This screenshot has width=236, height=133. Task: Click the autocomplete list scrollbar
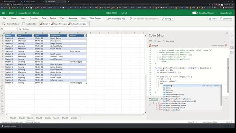tap(221, 95)
